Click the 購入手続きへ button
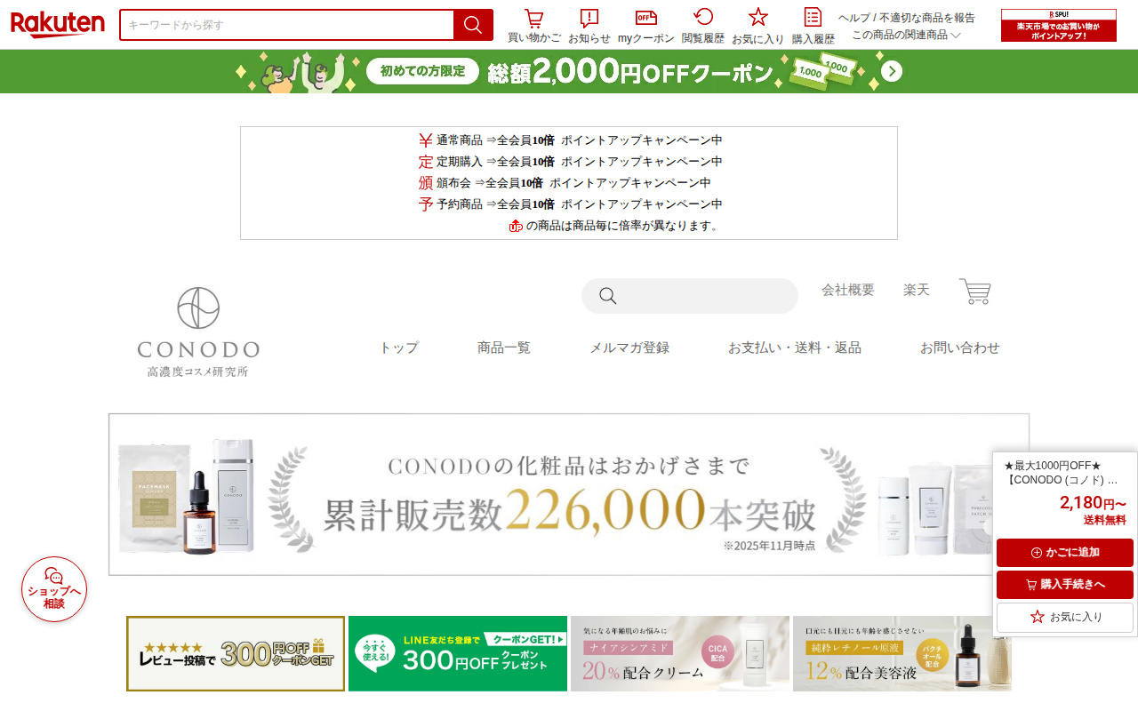1138x711 pixels. pyautogui.click(x=1065, y=585)
